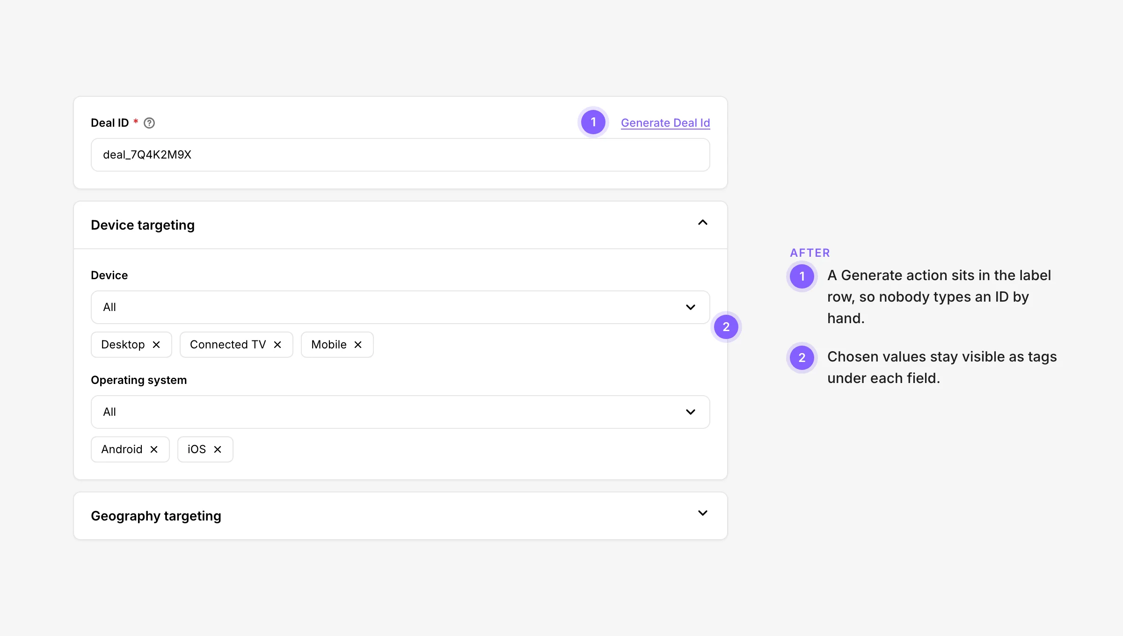
Task: Expand the Geography targeting section chevron
Action: (x=703, y=513)
